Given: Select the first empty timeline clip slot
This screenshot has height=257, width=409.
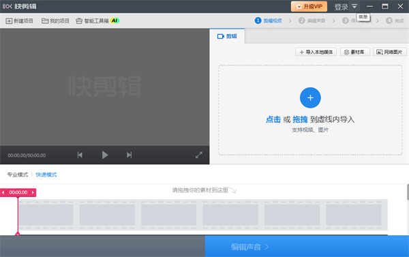Looking at the screenshot, I should pyautogui.click(x=46, y=215).
